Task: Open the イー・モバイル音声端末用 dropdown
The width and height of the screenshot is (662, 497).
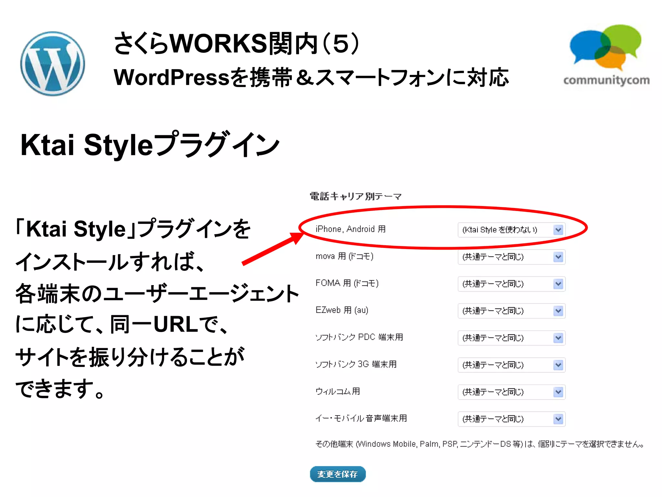Action: [x=511, y=419]
